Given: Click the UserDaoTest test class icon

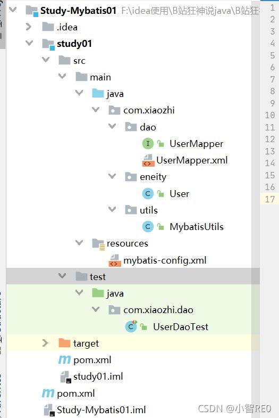Looking at the screenshot, I should coord(131,326).
